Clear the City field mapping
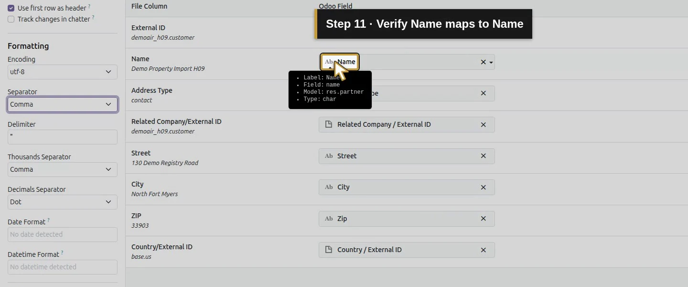The image size is (688, 287). 483,187
